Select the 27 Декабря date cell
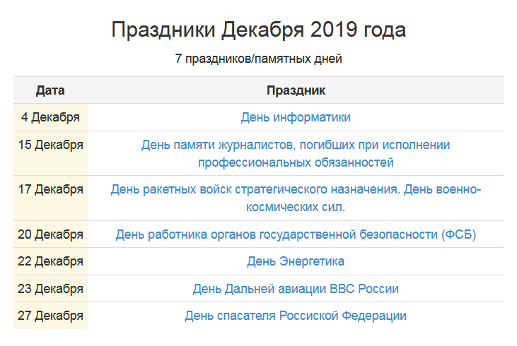This screenshot has height=346, width=517. click(x=50, y=316)
